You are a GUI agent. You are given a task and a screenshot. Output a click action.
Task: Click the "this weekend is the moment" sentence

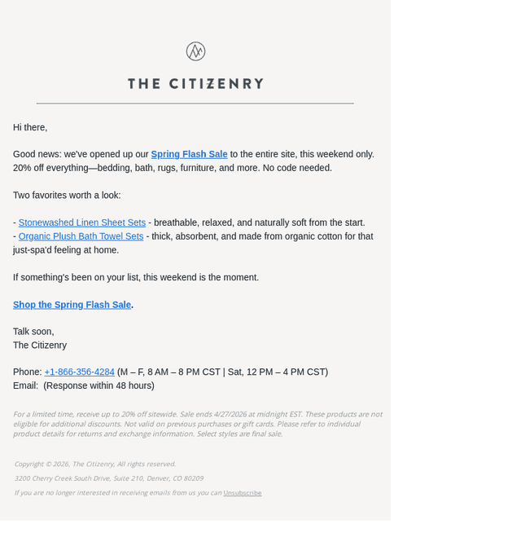pos(136,277)
